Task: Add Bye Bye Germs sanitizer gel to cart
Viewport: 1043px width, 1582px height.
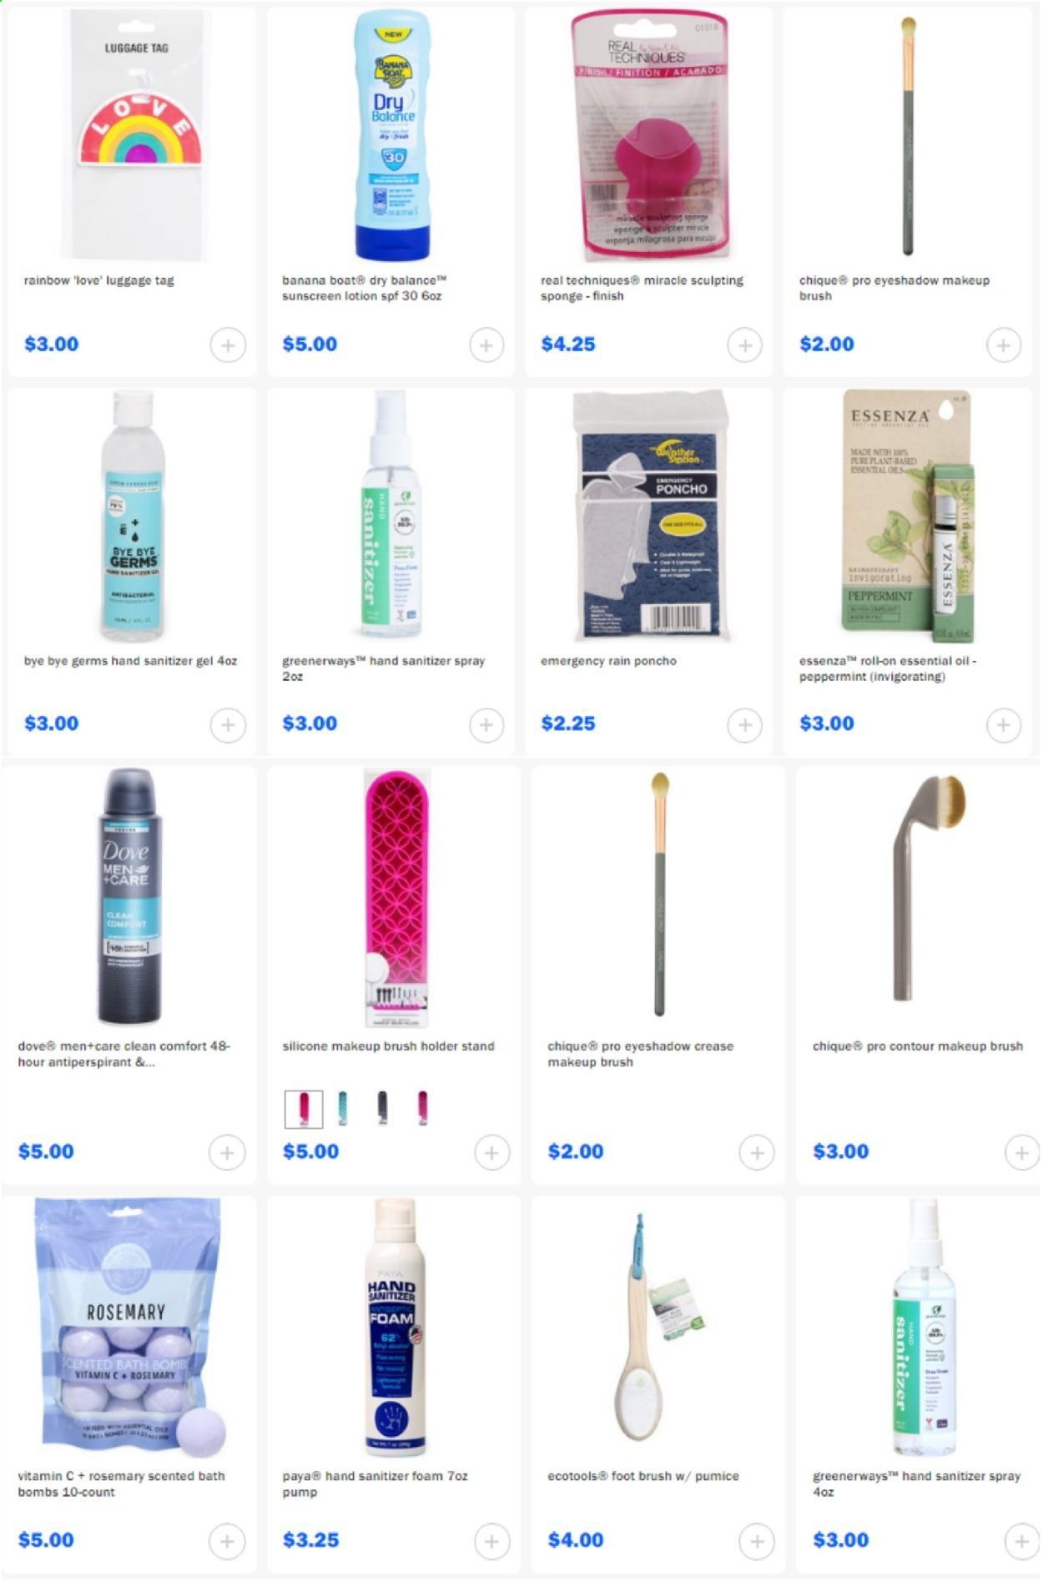Action: (228, 725)
